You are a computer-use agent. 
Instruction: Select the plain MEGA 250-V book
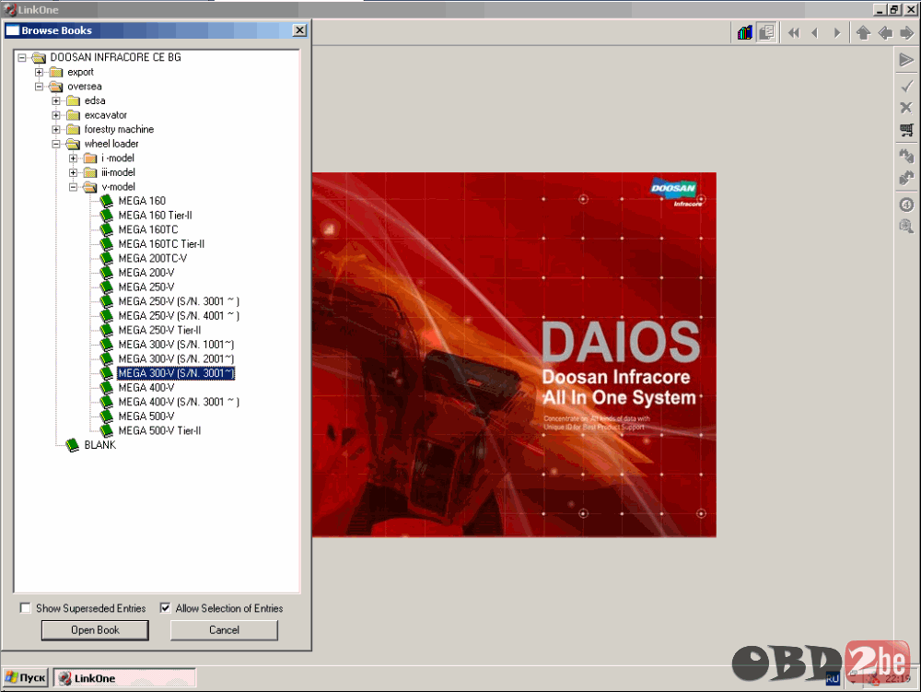[146, 287]
